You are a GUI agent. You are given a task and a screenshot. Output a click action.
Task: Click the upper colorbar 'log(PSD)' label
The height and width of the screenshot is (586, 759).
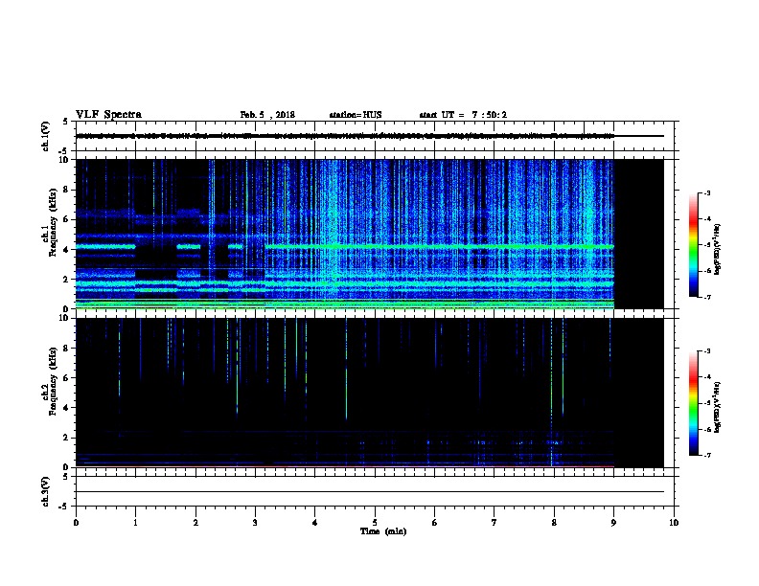coord(717,250)
